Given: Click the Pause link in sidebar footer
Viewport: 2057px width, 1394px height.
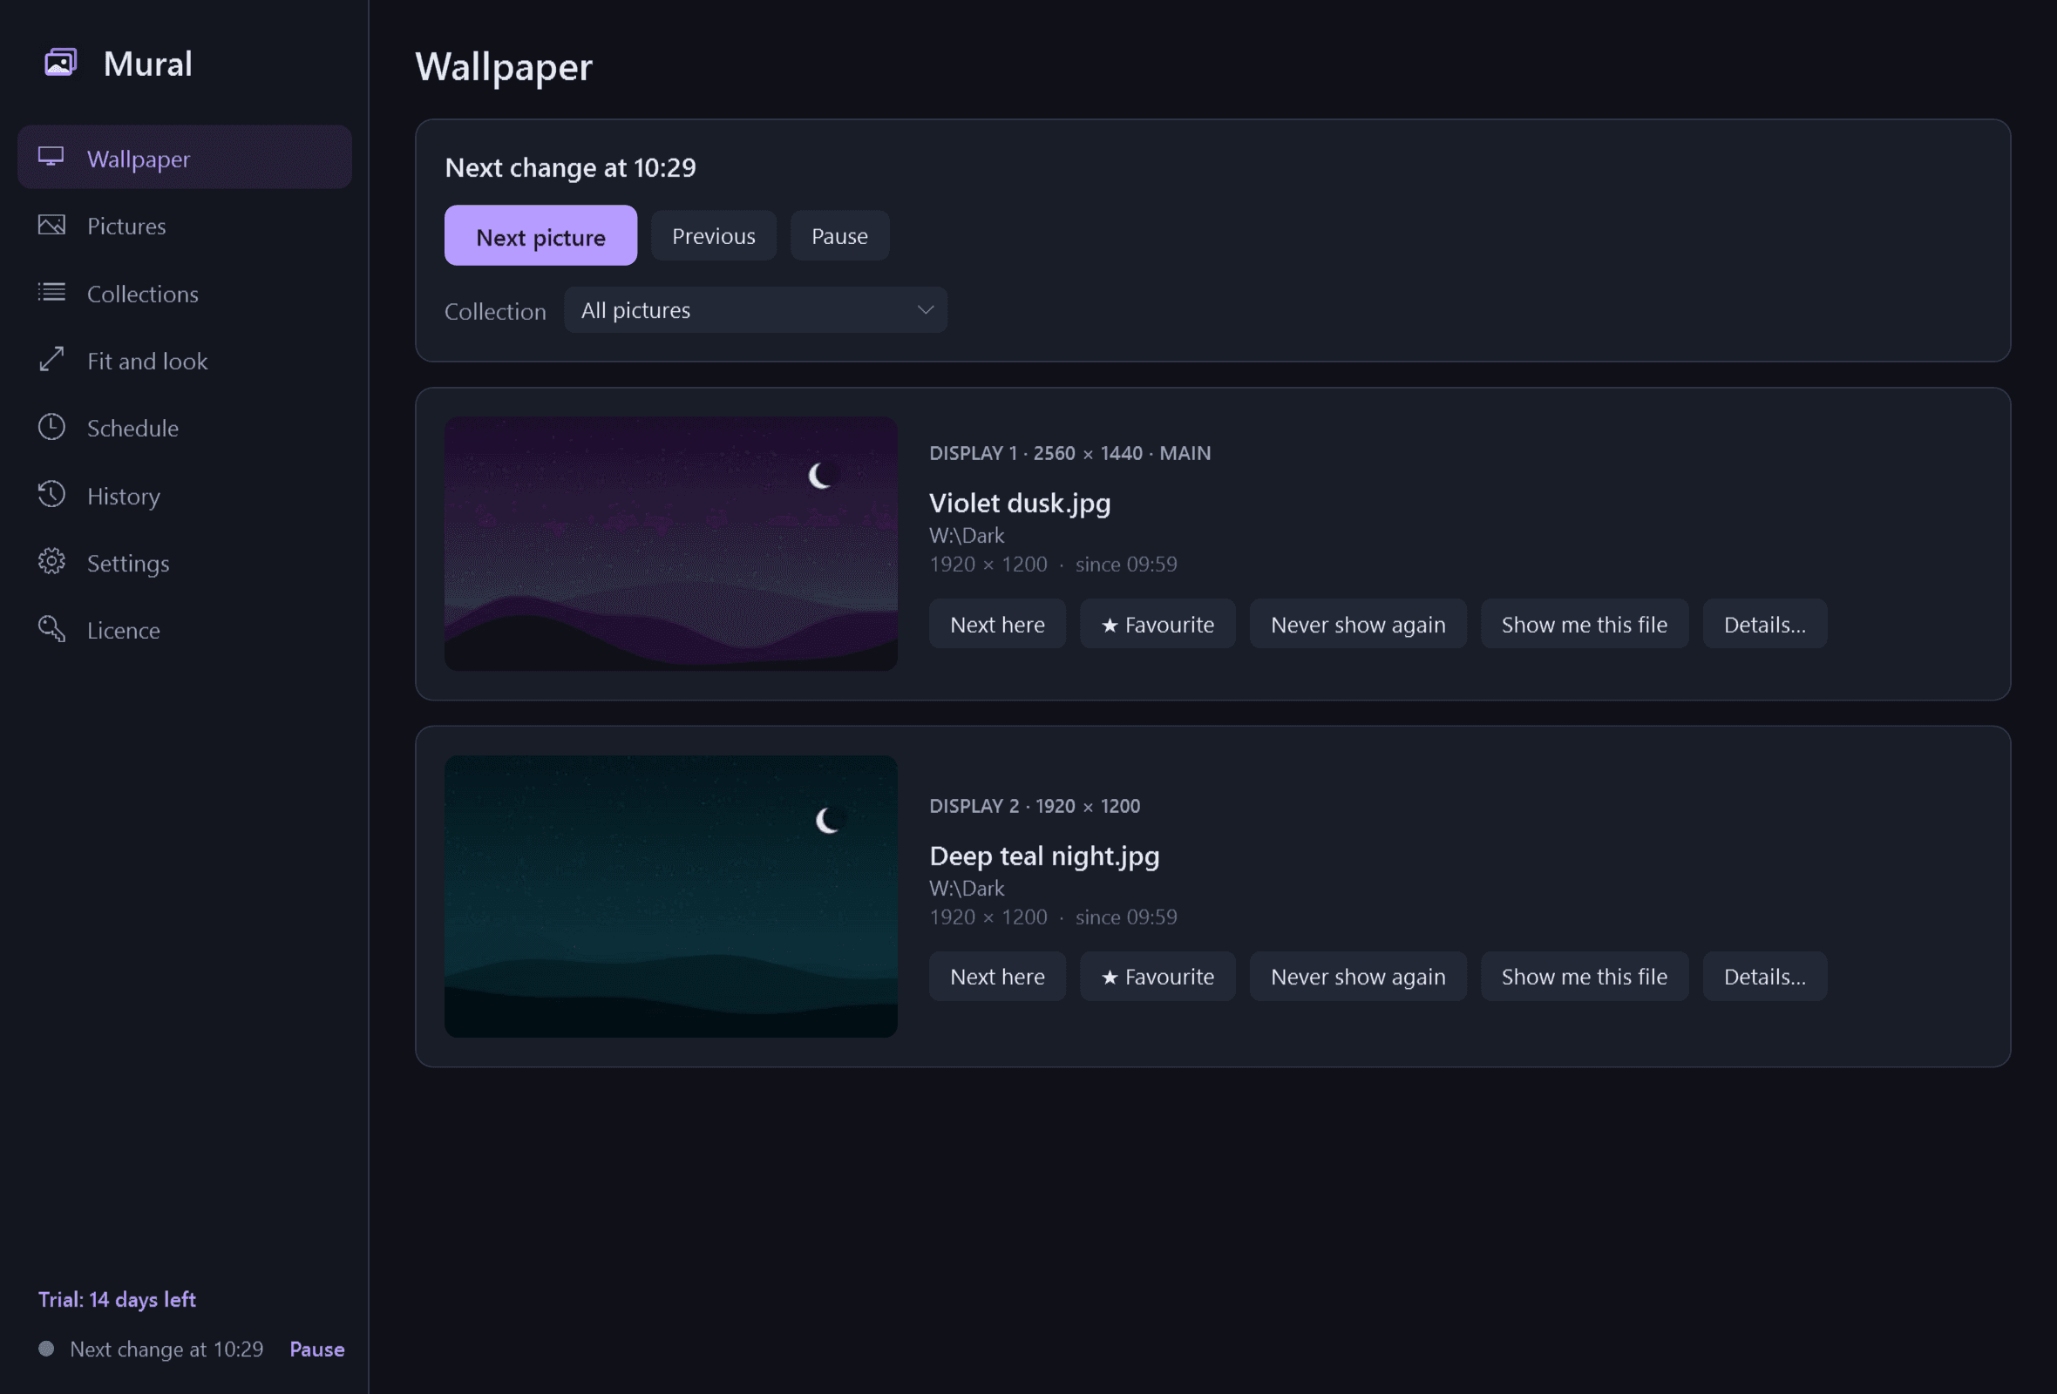Looking at the screenshot, I should pos(317,1348).
